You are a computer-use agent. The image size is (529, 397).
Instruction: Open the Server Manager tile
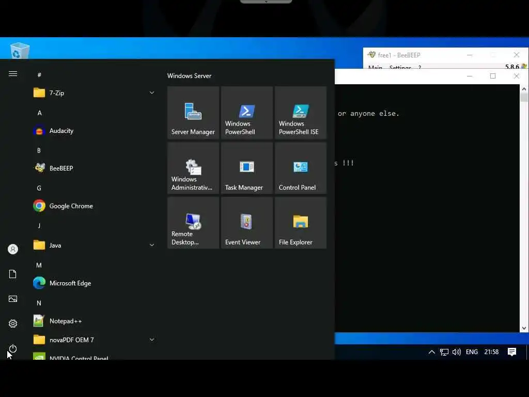tap(193, 113)
